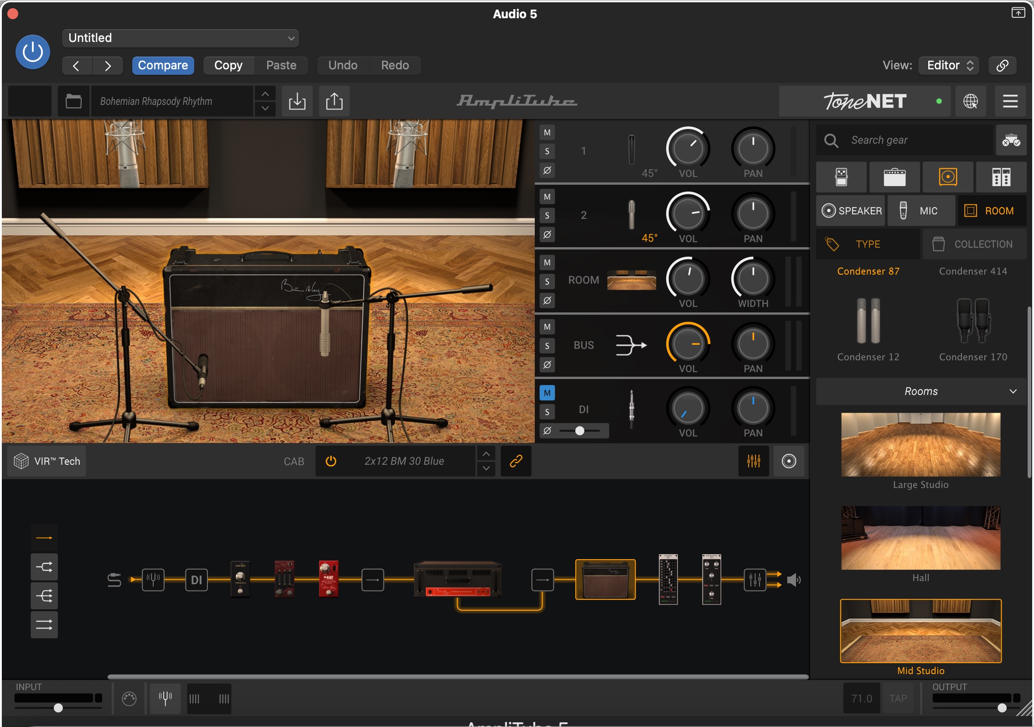Screen dimensions: 1034x727
Task: Mute mic channel 2
Action: pos(547,197)
